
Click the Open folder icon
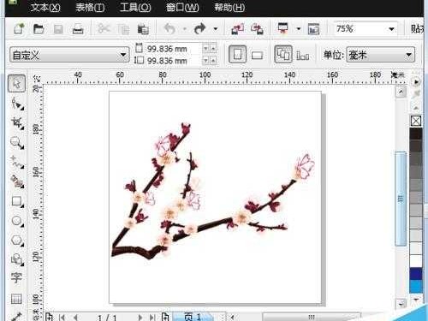click(x=39, y=29)
